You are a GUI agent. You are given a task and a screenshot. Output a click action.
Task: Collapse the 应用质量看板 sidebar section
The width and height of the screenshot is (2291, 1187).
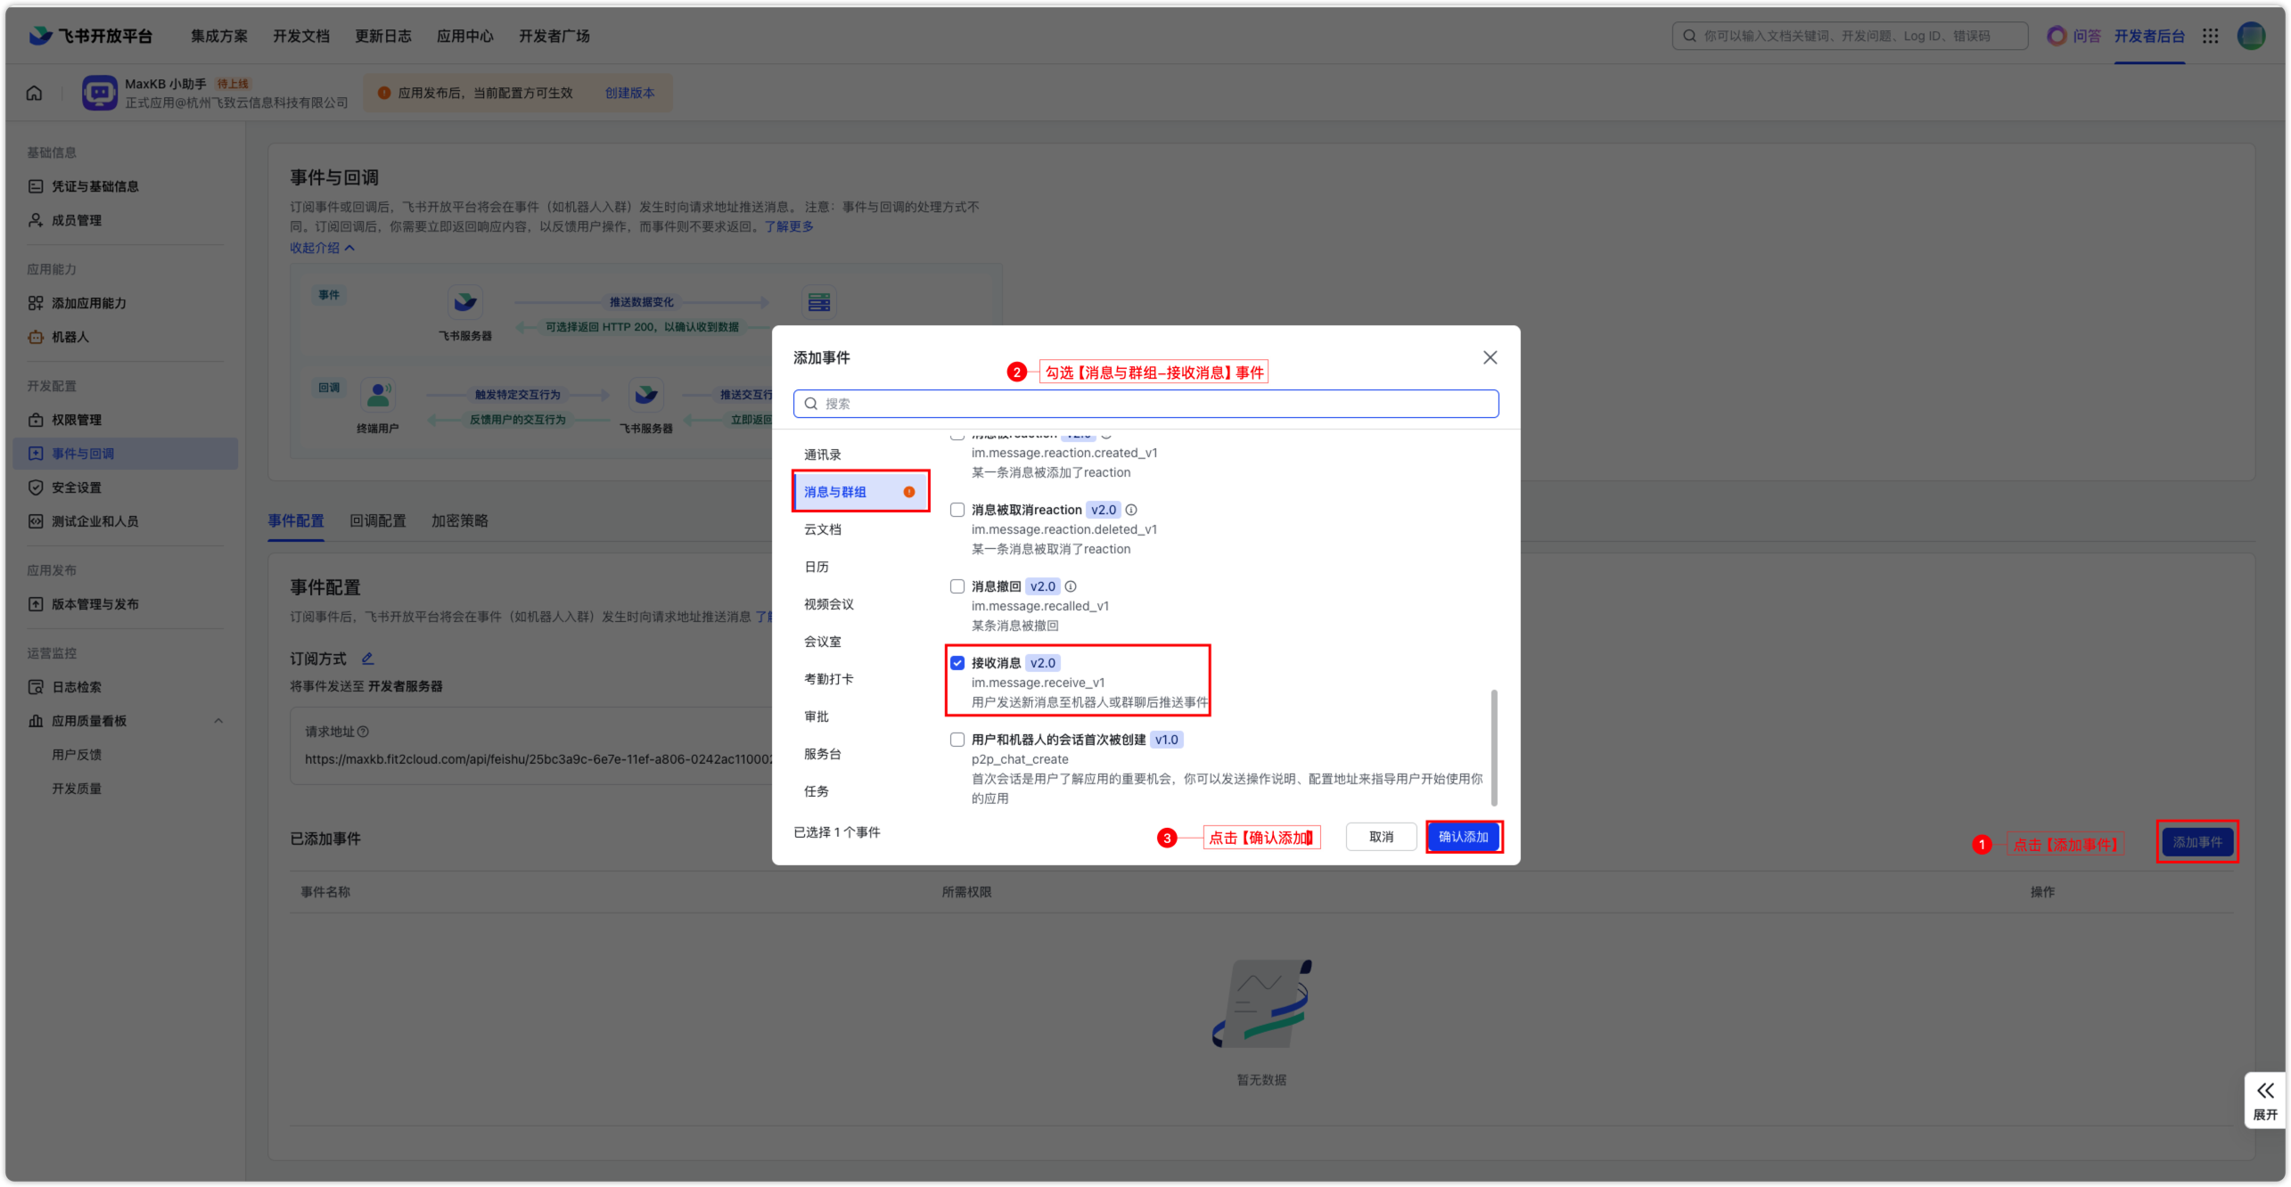[218, 721]
